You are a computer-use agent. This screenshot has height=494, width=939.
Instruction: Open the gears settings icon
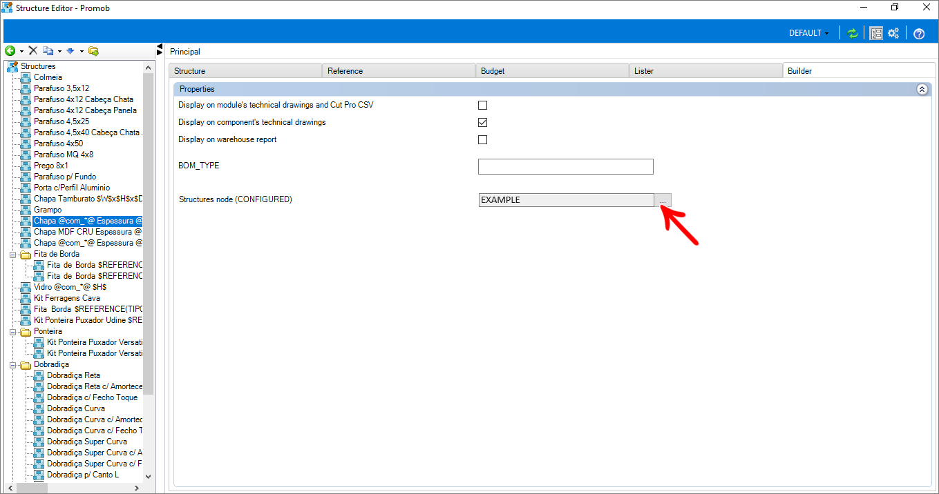893,33
